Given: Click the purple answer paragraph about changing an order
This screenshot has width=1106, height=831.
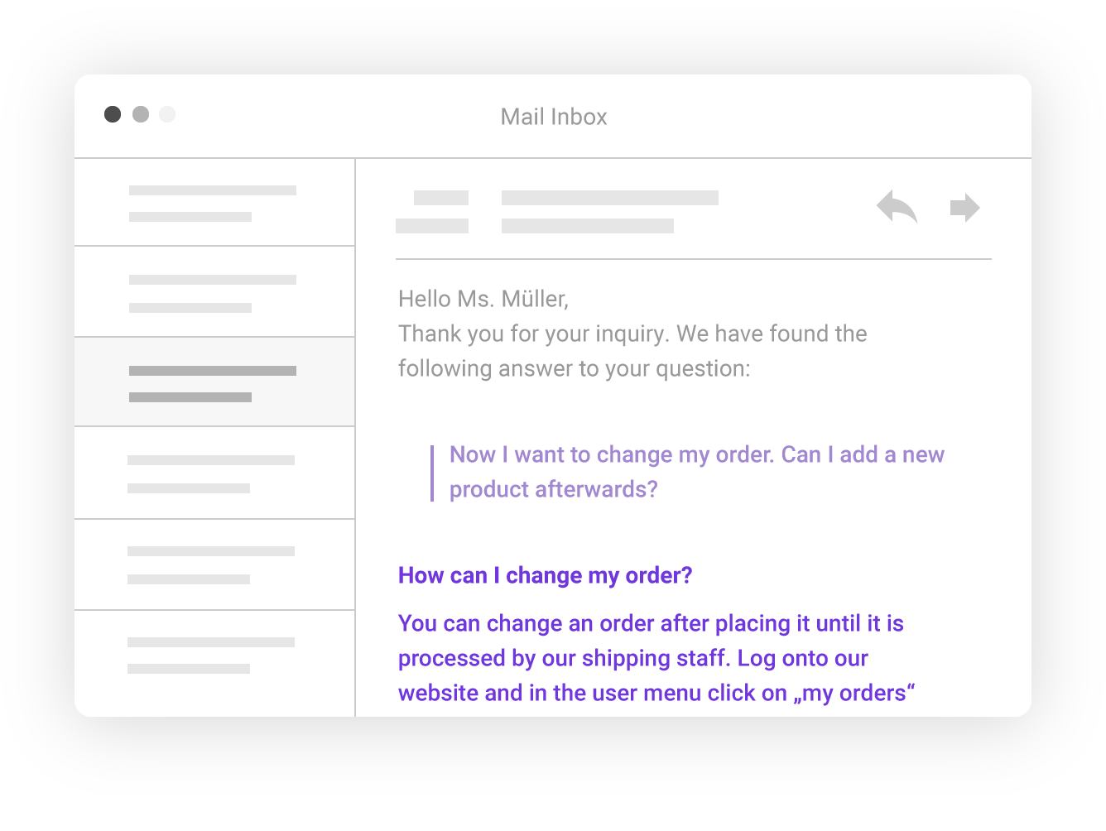Looking at the screenshot, I should tap(656, 658).
